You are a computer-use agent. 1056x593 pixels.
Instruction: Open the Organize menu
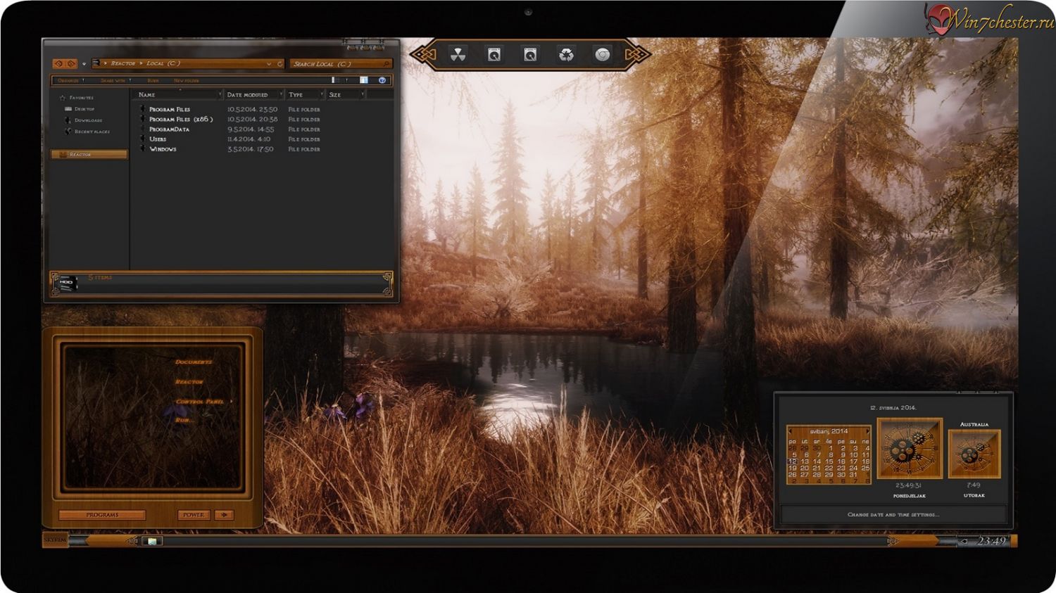click(70, 80)
